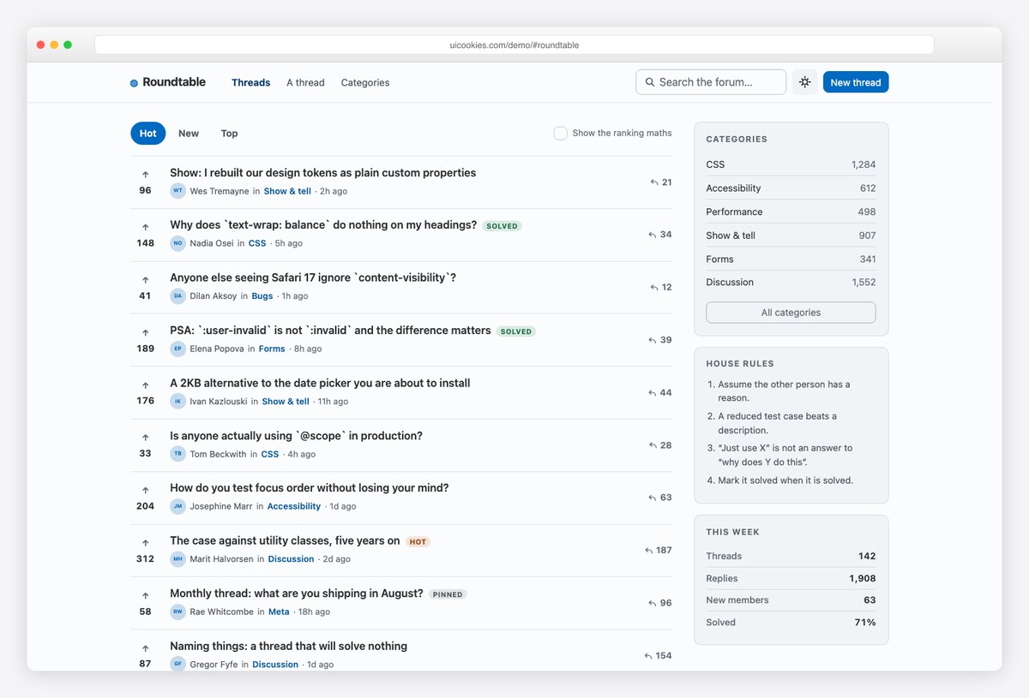The image size is (1029, 698).
Task: Open the Accessibility tag on Josephine Marr's thread
Action: 294,506
